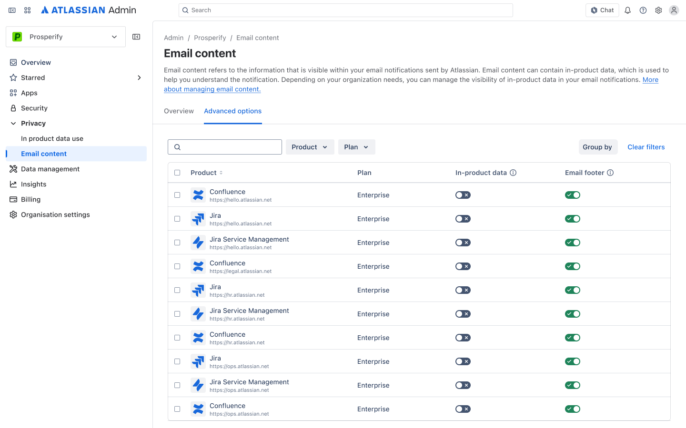Open Billing in sidebar

click(76, 199)
